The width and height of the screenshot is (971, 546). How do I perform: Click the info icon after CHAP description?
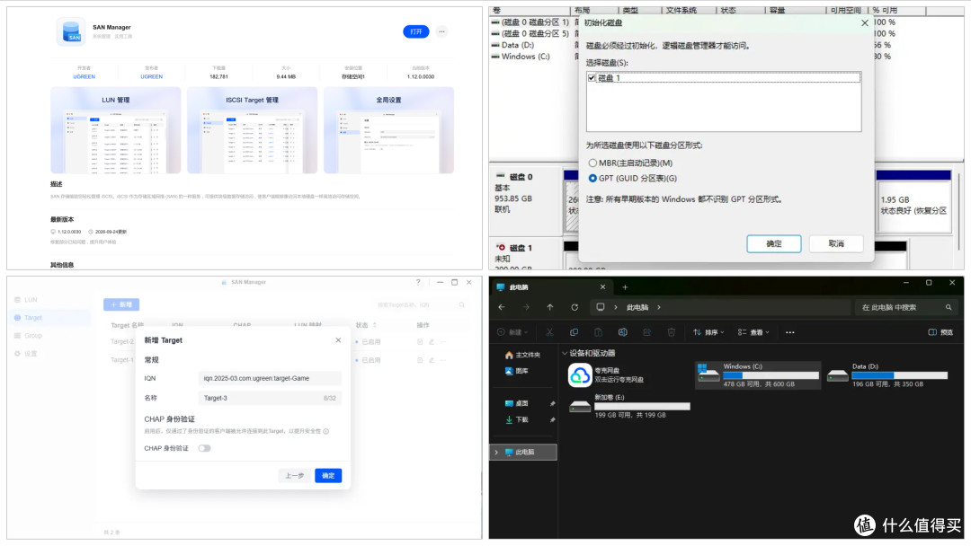(x=325, y=432)
